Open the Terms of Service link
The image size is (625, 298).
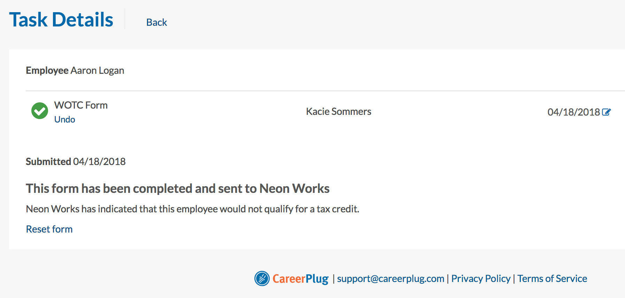pyautogui.click(x=552, y=279)
